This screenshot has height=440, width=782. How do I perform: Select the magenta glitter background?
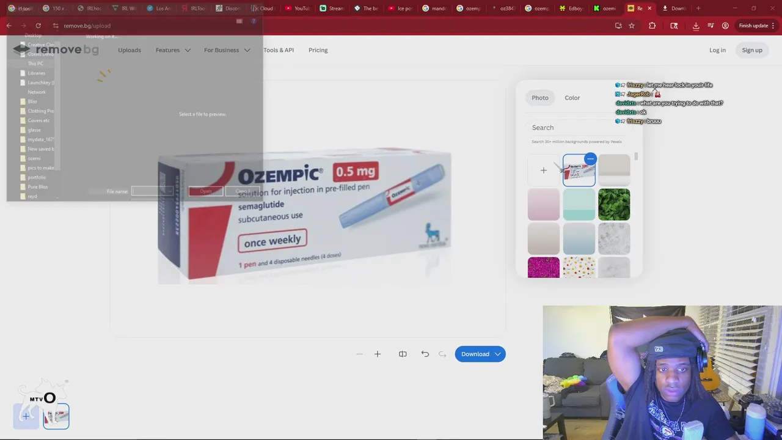[x=543, y=268]
